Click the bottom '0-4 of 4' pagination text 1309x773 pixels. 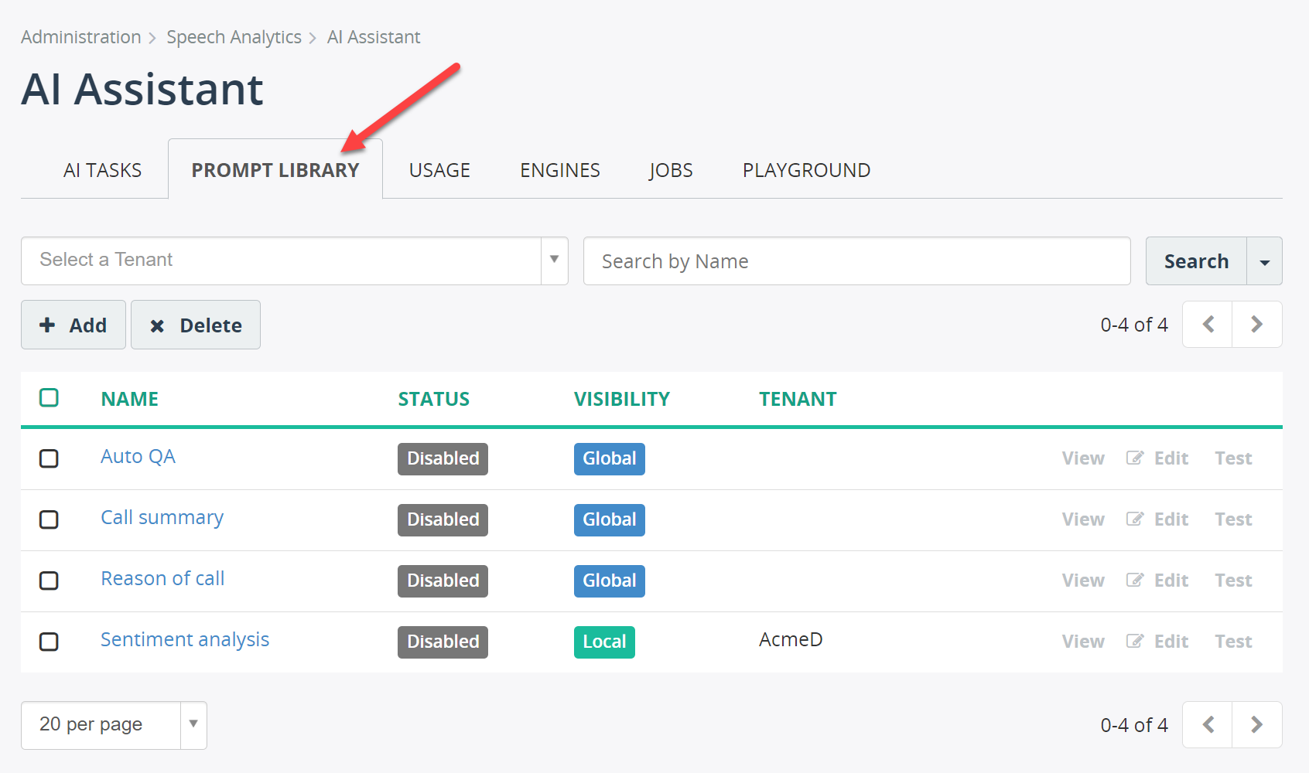point(1134,725)
